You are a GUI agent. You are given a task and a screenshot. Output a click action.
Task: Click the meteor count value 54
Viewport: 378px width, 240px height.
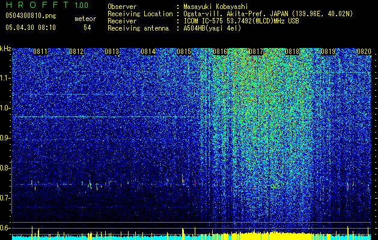[x=87, y=28]
